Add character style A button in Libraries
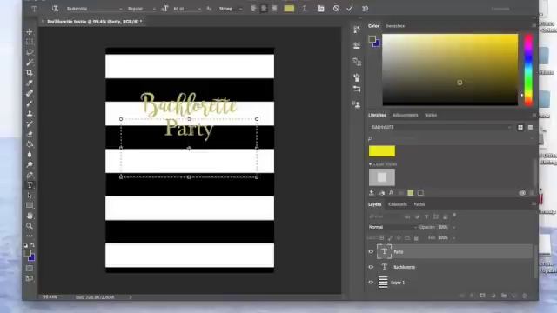557x313 pixels. [391, 193]
